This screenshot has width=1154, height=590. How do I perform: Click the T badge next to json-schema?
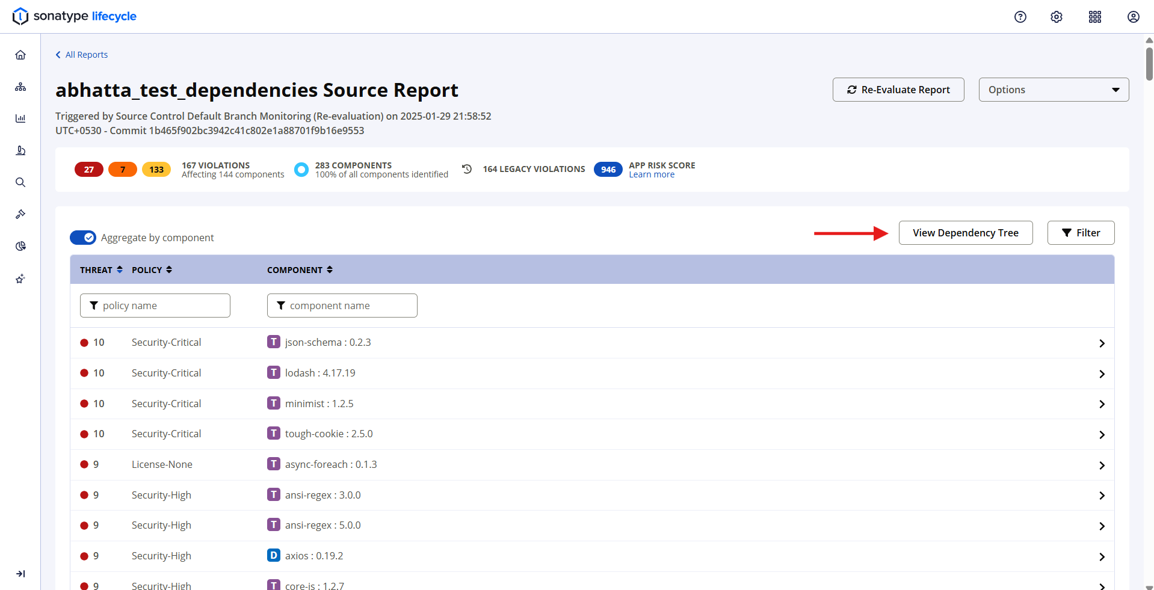coord(274,342)
